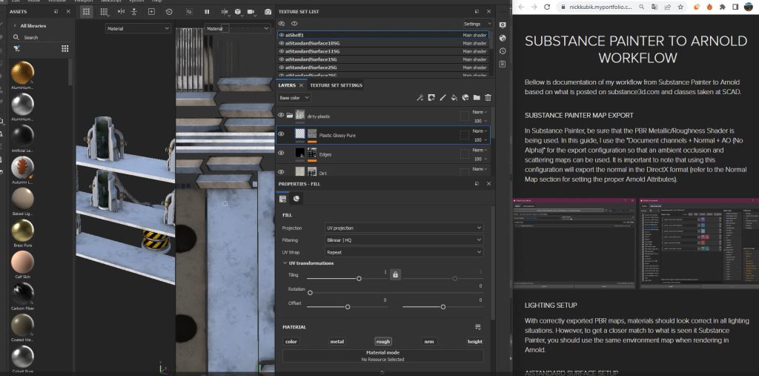This screenshot has height=376, width=759.
Task: Open the Projection dropdown (UV projection)
Action: click(x=404, y=228)
